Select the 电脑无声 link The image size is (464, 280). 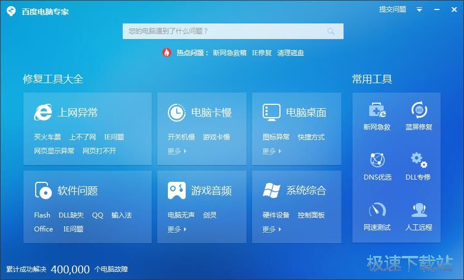pos(181,215)
